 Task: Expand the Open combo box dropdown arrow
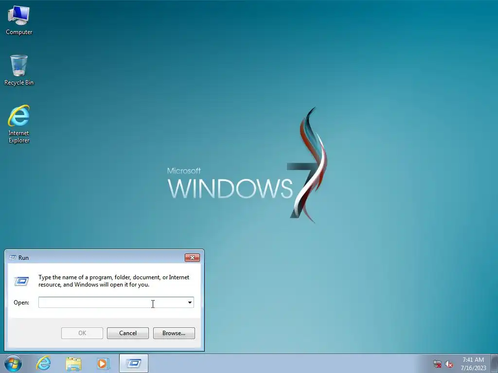190,302
